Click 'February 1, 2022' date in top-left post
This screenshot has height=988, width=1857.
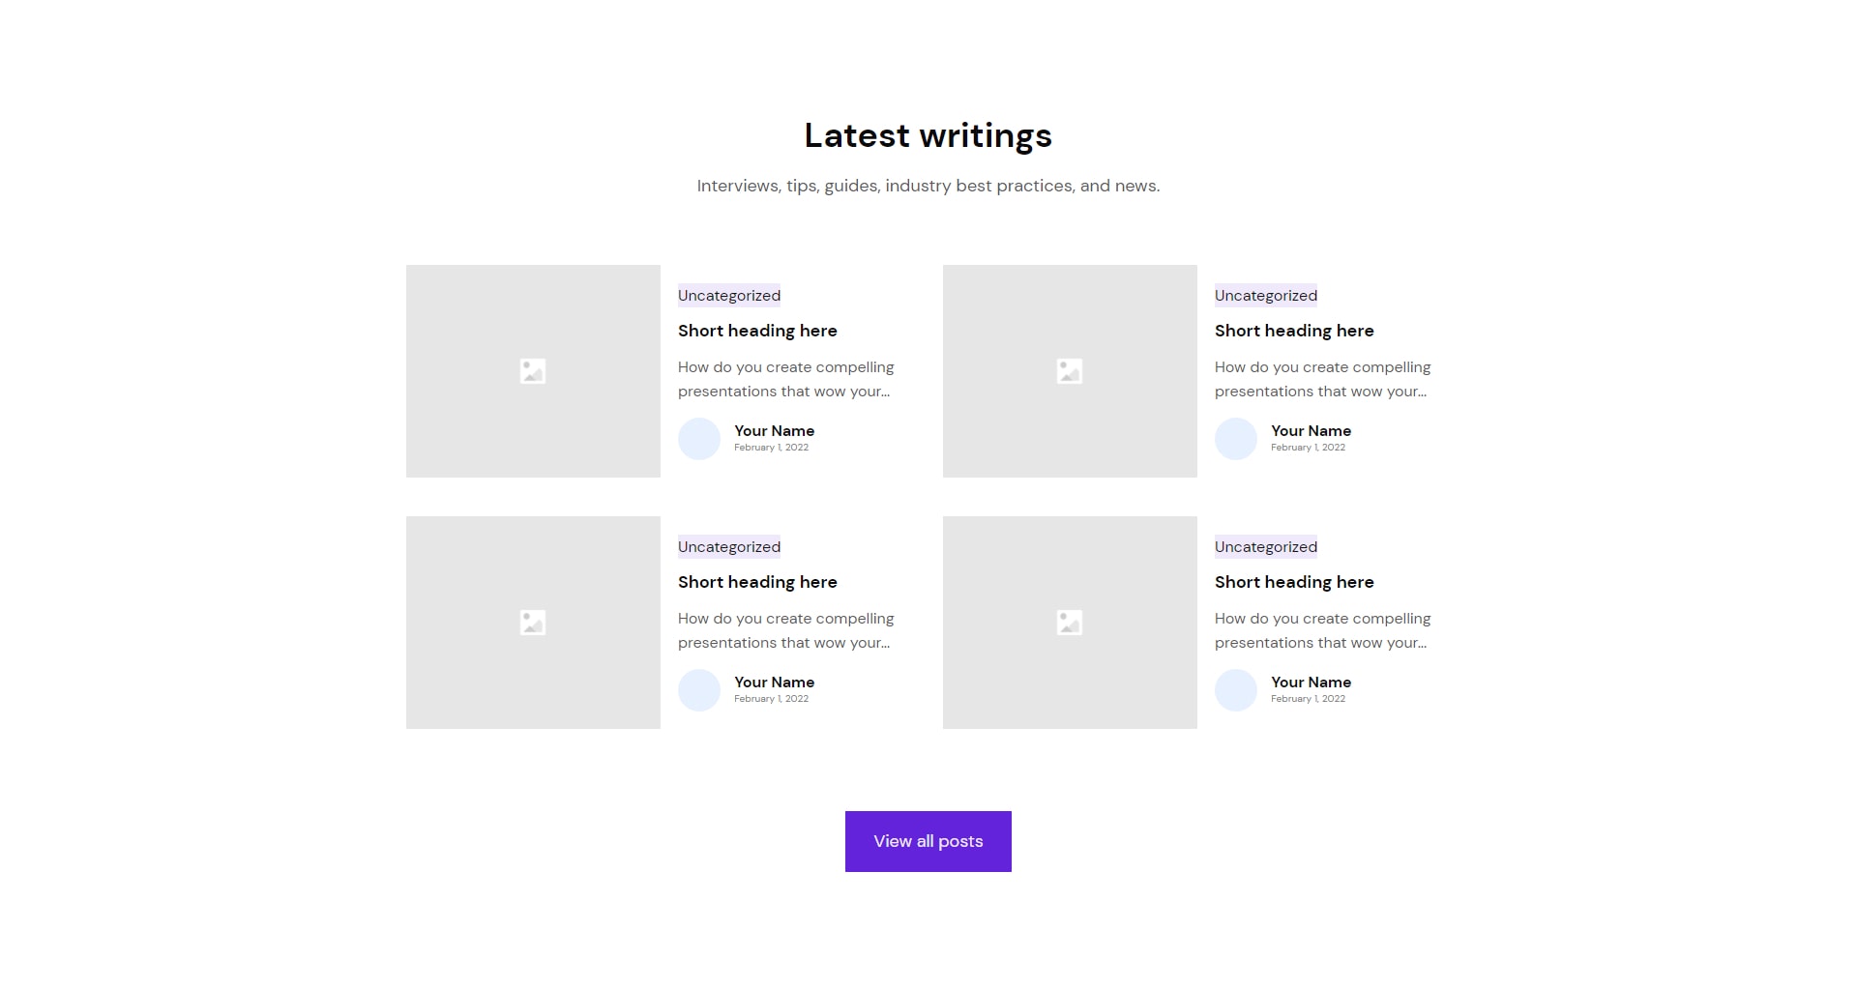tap(771, 448)
